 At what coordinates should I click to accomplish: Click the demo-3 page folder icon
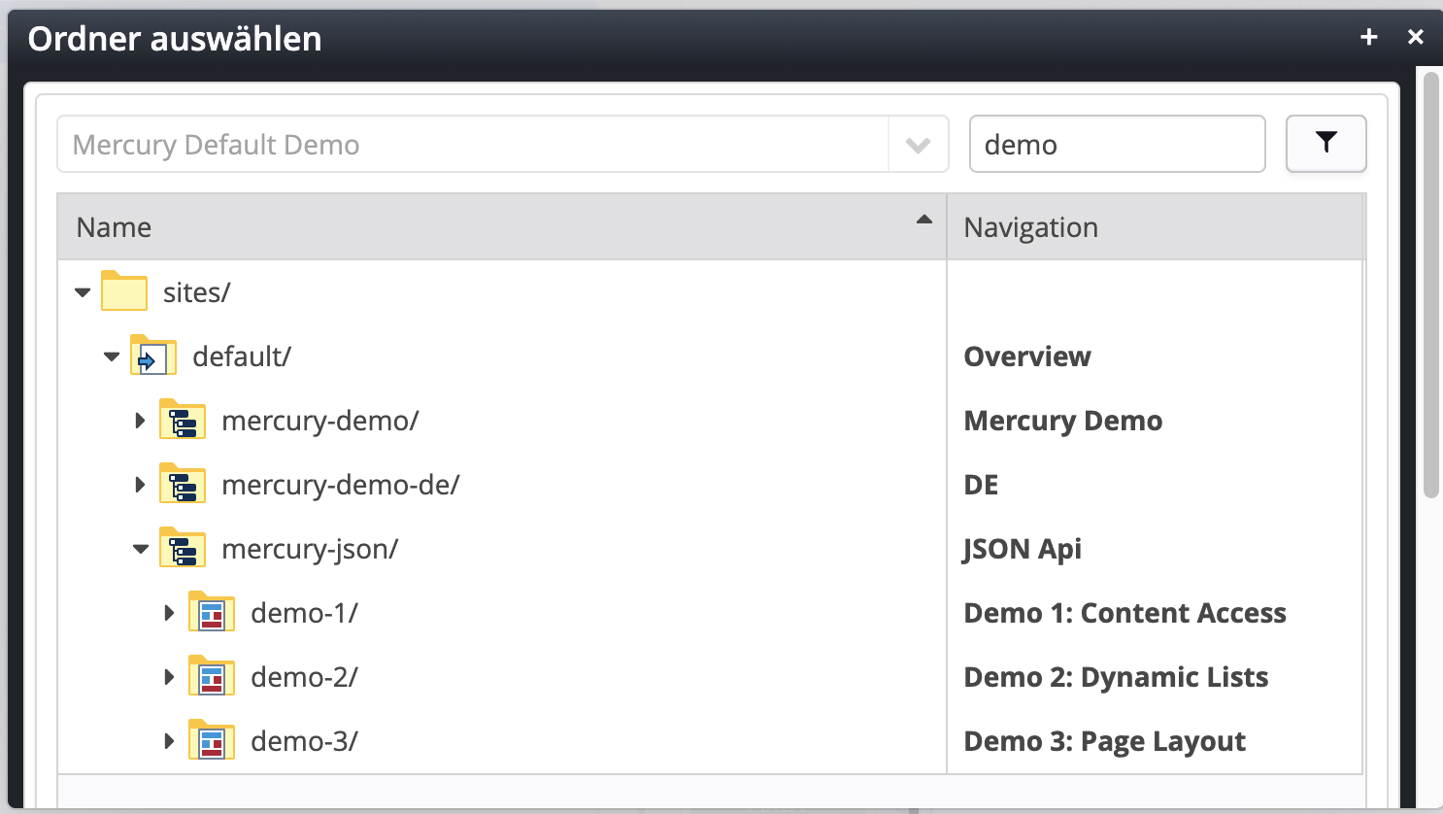[212, 741]
